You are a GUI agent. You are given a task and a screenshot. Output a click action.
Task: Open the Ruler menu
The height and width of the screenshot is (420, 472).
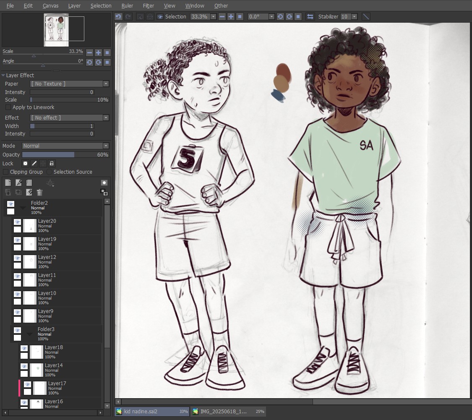click(x=127, y=6)
